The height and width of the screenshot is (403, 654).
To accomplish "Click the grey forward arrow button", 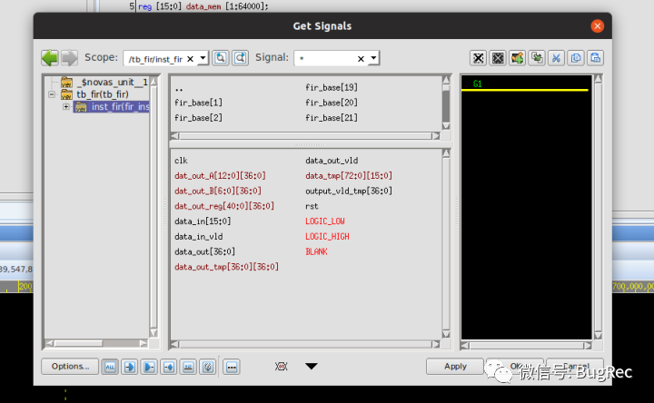I will pyautogui.click(x=70, y=58).
